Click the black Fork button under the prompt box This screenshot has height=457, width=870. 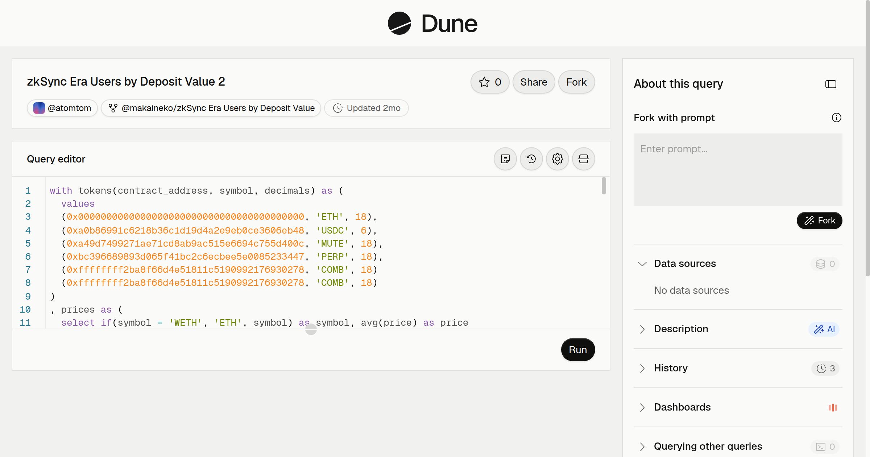[x=820, y=221]
